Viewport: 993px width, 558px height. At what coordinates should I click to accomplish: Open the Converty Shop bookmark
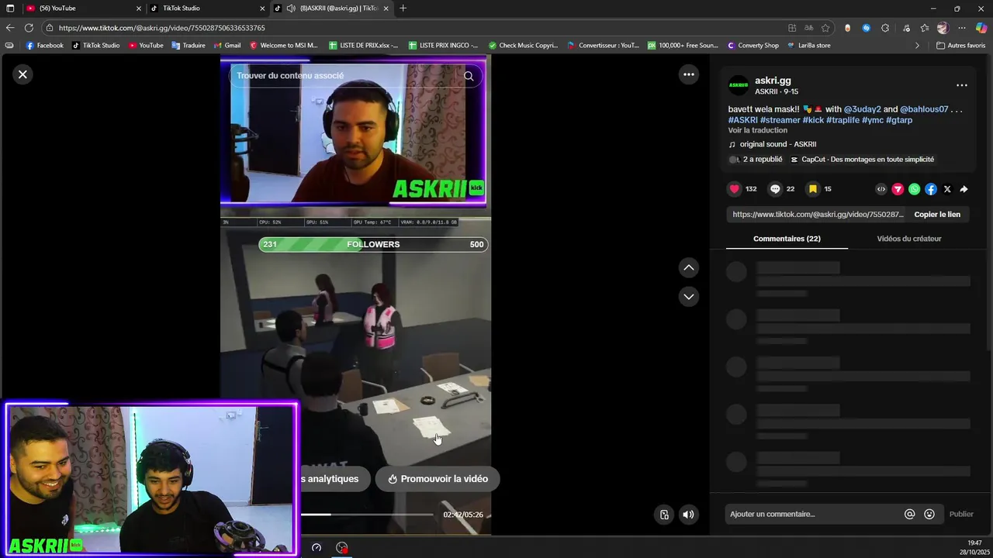(753, 46)
